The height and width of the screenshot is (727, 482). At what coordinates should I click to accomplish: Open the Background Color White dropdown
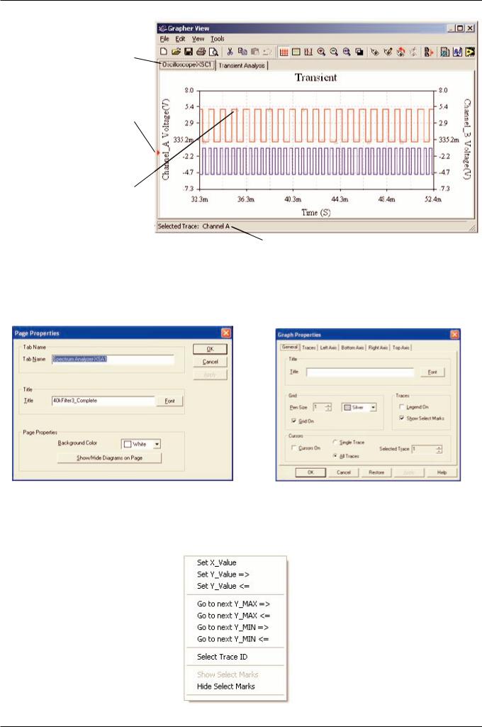(x=157, y=444)
